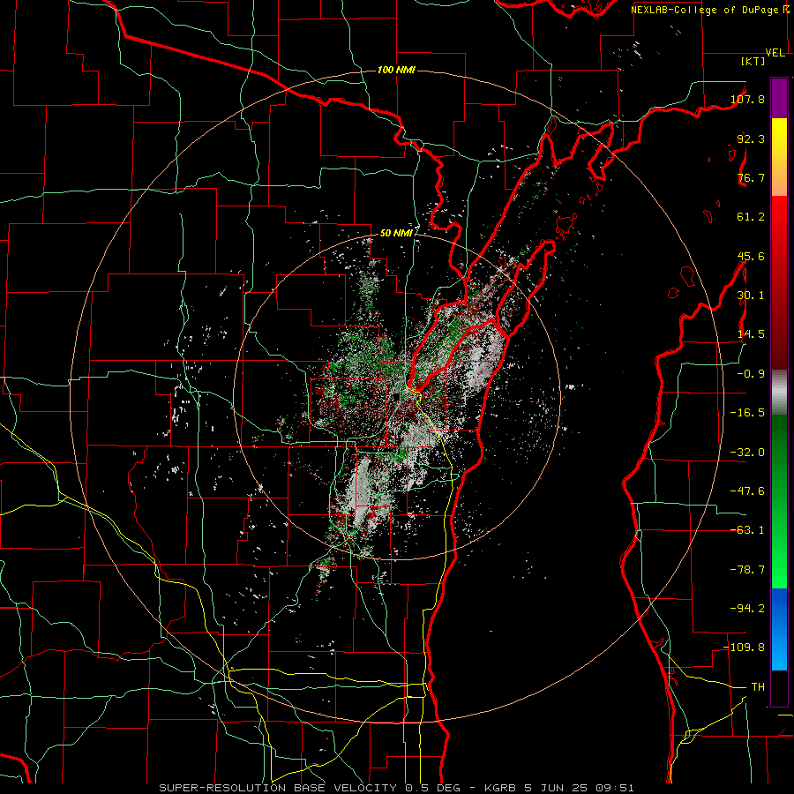Click the 45.6 legend value

tap(751, 256)
